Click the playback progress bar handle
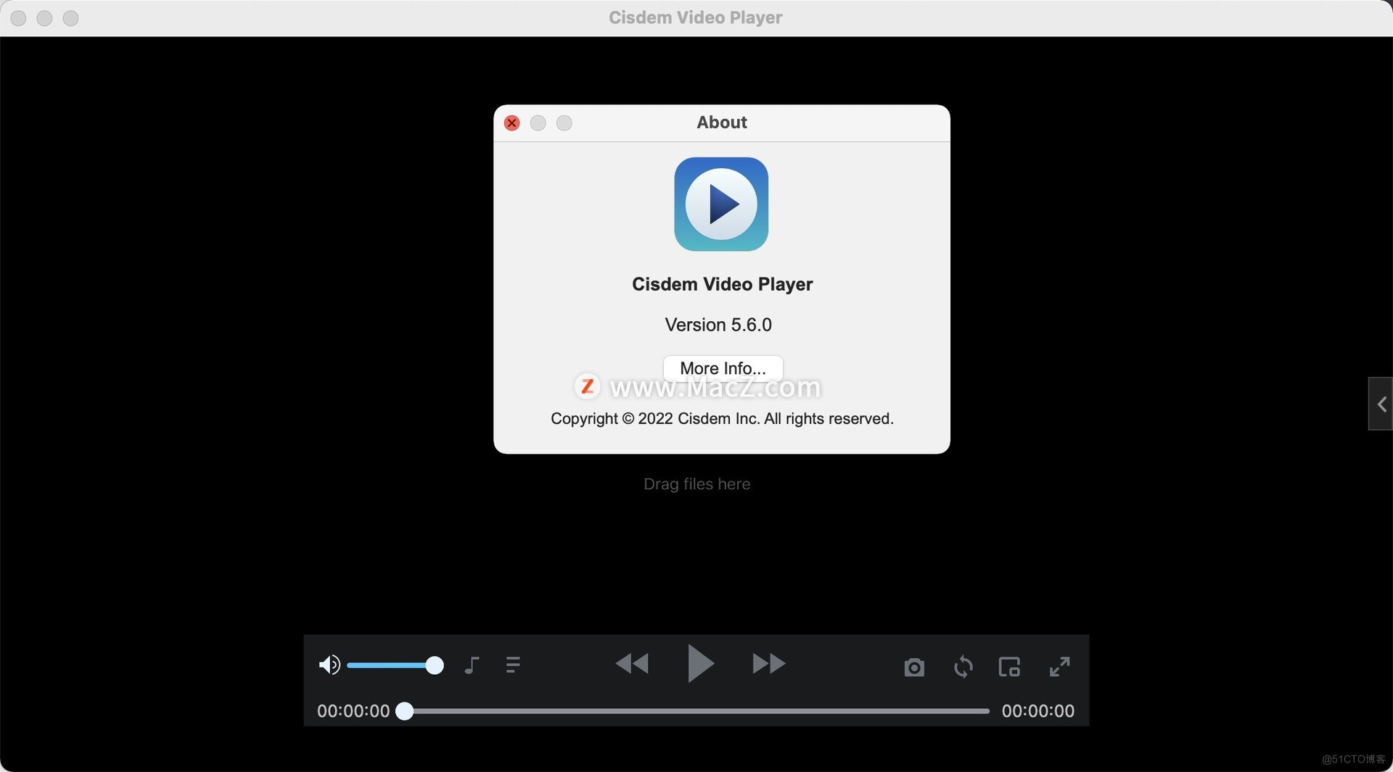Screen dimensions: 1393x772 click(405, 711)
